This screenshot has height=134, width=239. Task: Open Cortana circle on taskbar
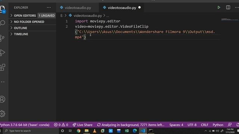(62, 131)
